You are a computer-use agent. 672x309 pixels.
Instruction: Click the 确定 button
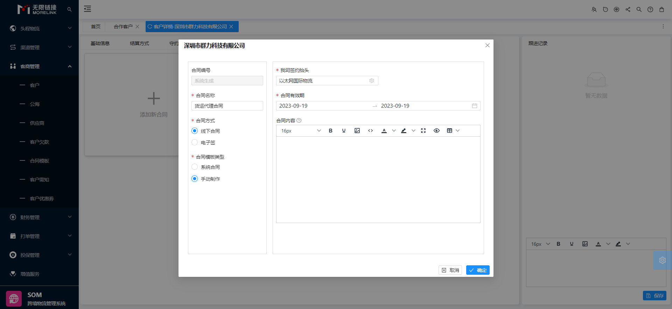478,270
